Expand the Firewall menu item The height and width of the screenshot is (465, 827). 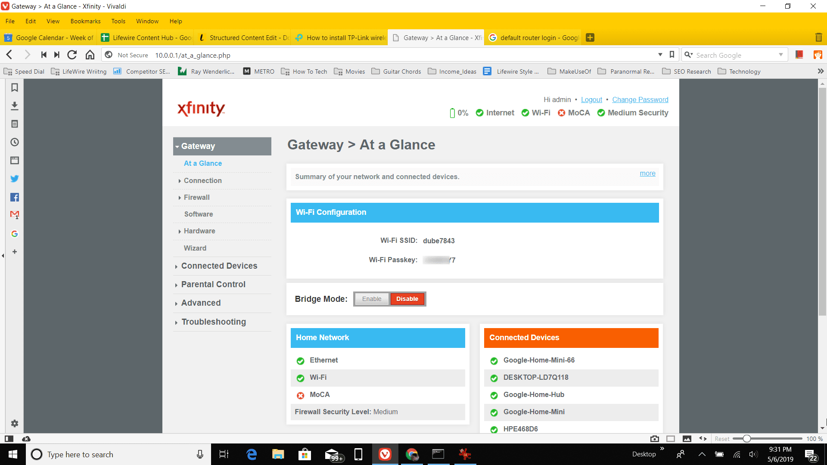(x=196, y=196)
